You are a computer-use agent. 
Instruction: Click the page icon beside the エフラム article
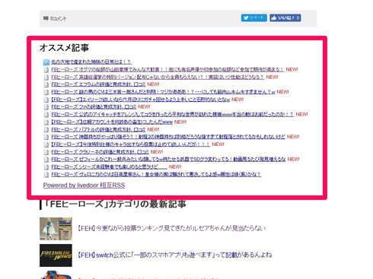click(x=46, y=85)
